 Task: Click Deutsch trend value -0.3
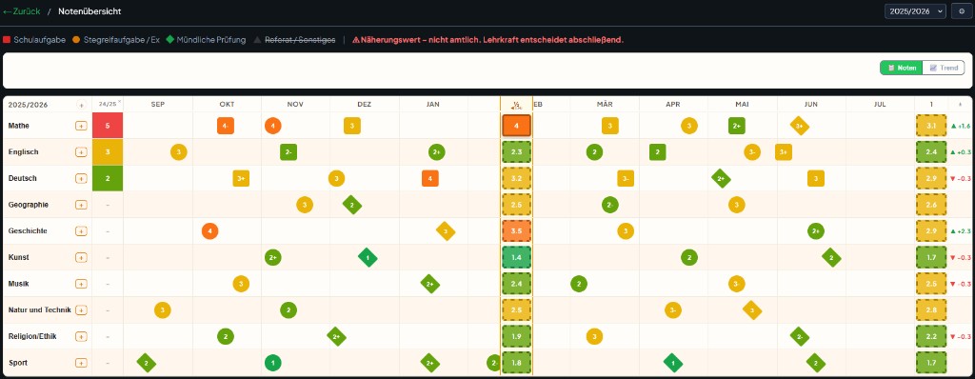(961, 179)
